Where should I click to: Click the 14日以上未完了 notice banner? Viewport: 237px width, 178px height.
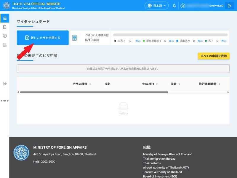coord(123,69)
